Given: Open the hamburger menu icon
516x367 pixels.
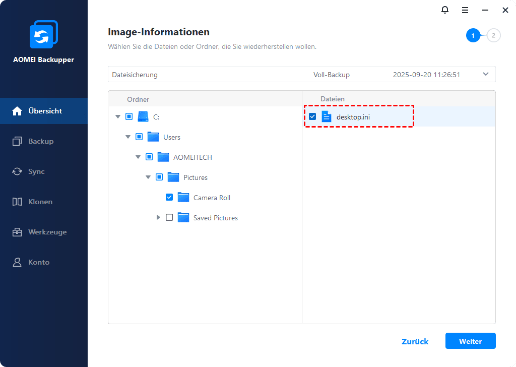Looking at the screenshot, I should click(x=465, y=10).
